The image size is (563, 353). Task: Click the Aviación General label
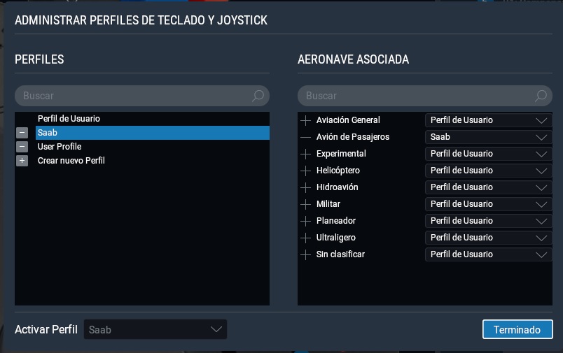[x=348, y=120]
